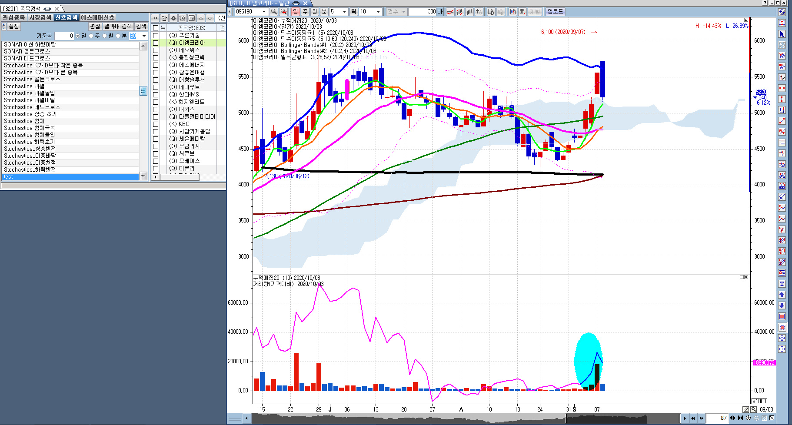Click the up triangle icon in results toolbar
The height and width of the screenshot is (425, 792).
pyautogui.click(x=201, y=18)
